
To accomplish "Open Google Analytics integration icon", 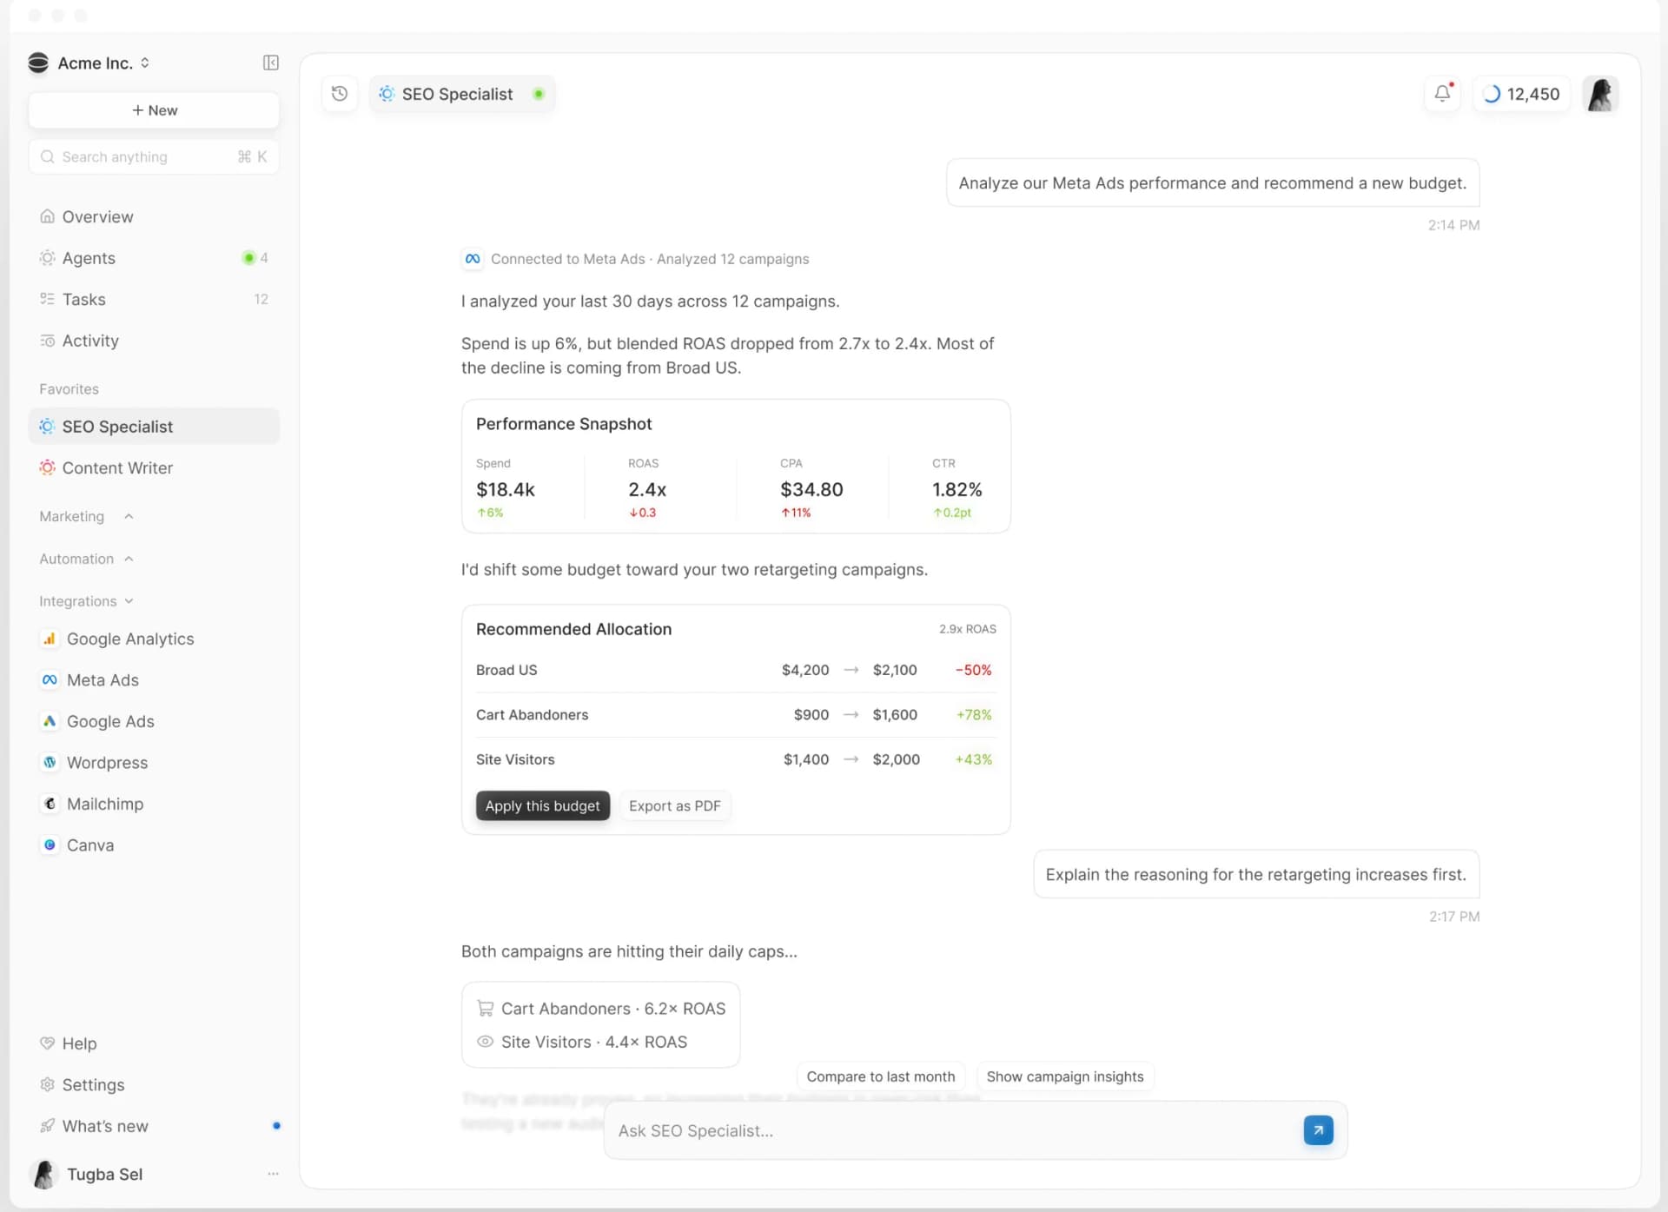I will tap(50, 639).
